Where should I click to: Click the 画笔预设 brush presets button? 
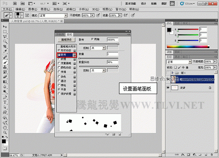(67, 40)
